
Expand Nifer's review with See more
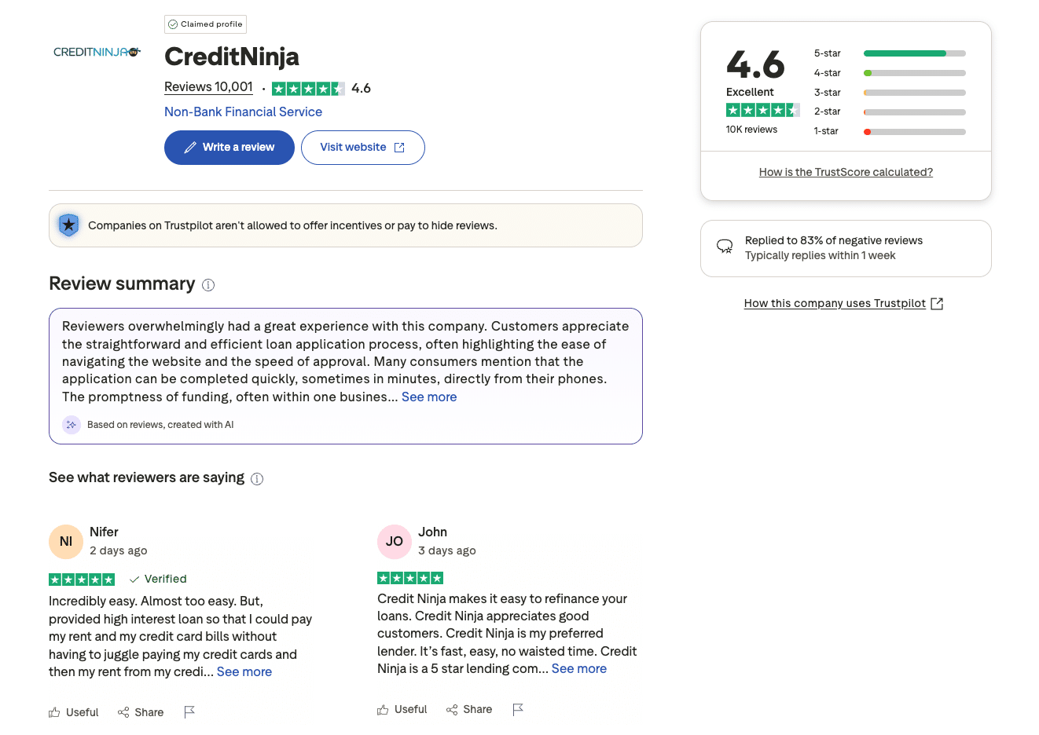point(244,671)
